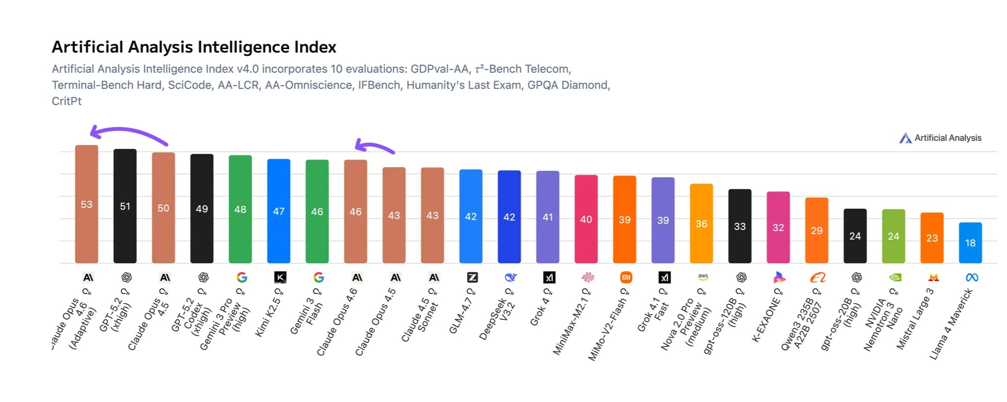The width and height of the screenshot is (1007, 402).
Task: Select the green Gemini 3 Pro Preview bar
Action: [x=240, y=209]
